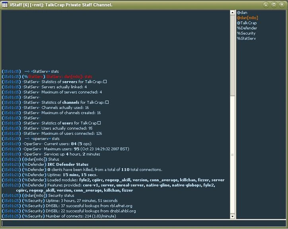Maximize the #Staff channel window
288x229 pixels.
pyautogui.click(x=274, y=5)
